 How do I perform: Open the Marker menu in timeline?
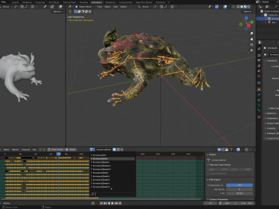[15, 150]
